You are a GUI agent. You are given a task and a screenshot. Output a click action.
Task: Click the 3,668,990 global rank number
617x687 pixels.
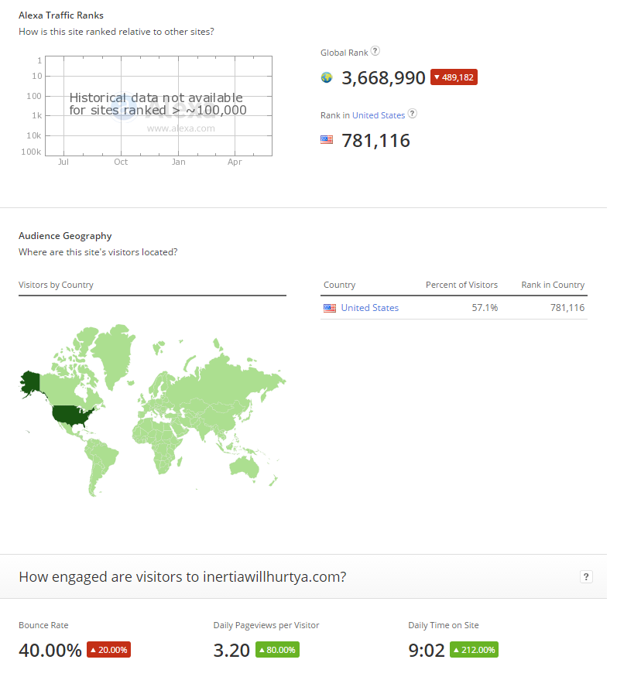coord(383,78)
